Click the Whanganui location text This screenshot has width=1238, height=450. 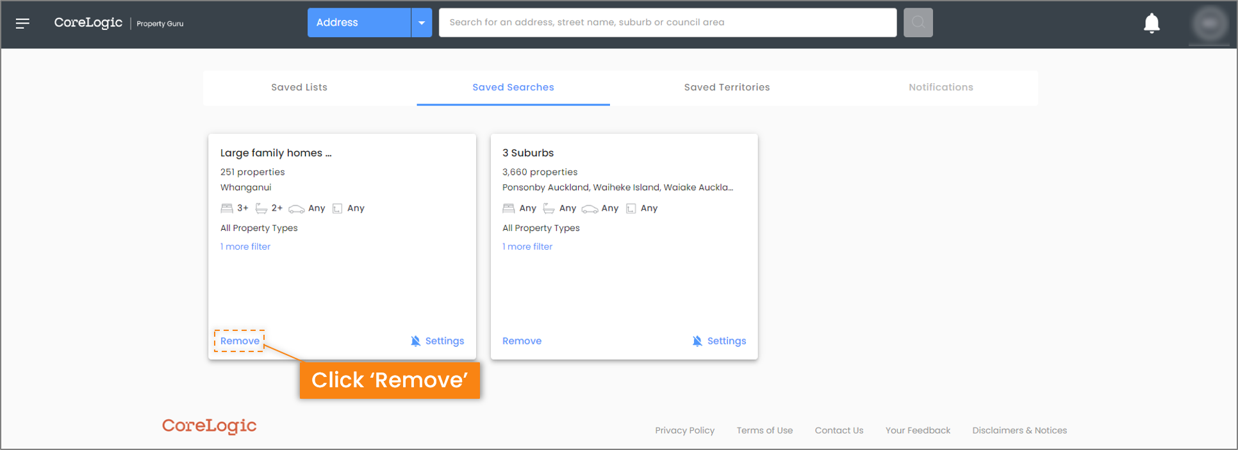point(246,188)
